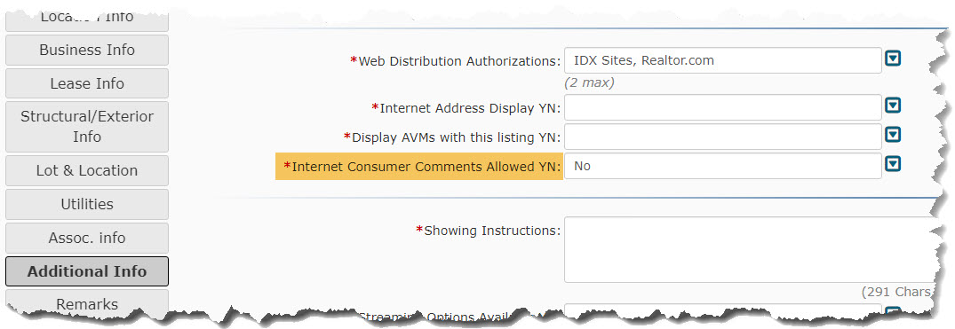Expand Internet Consumer Comments Allowed dropdown arrow
Image resolution: width=955 pixels, height=329 pixels.
point(893,164)
